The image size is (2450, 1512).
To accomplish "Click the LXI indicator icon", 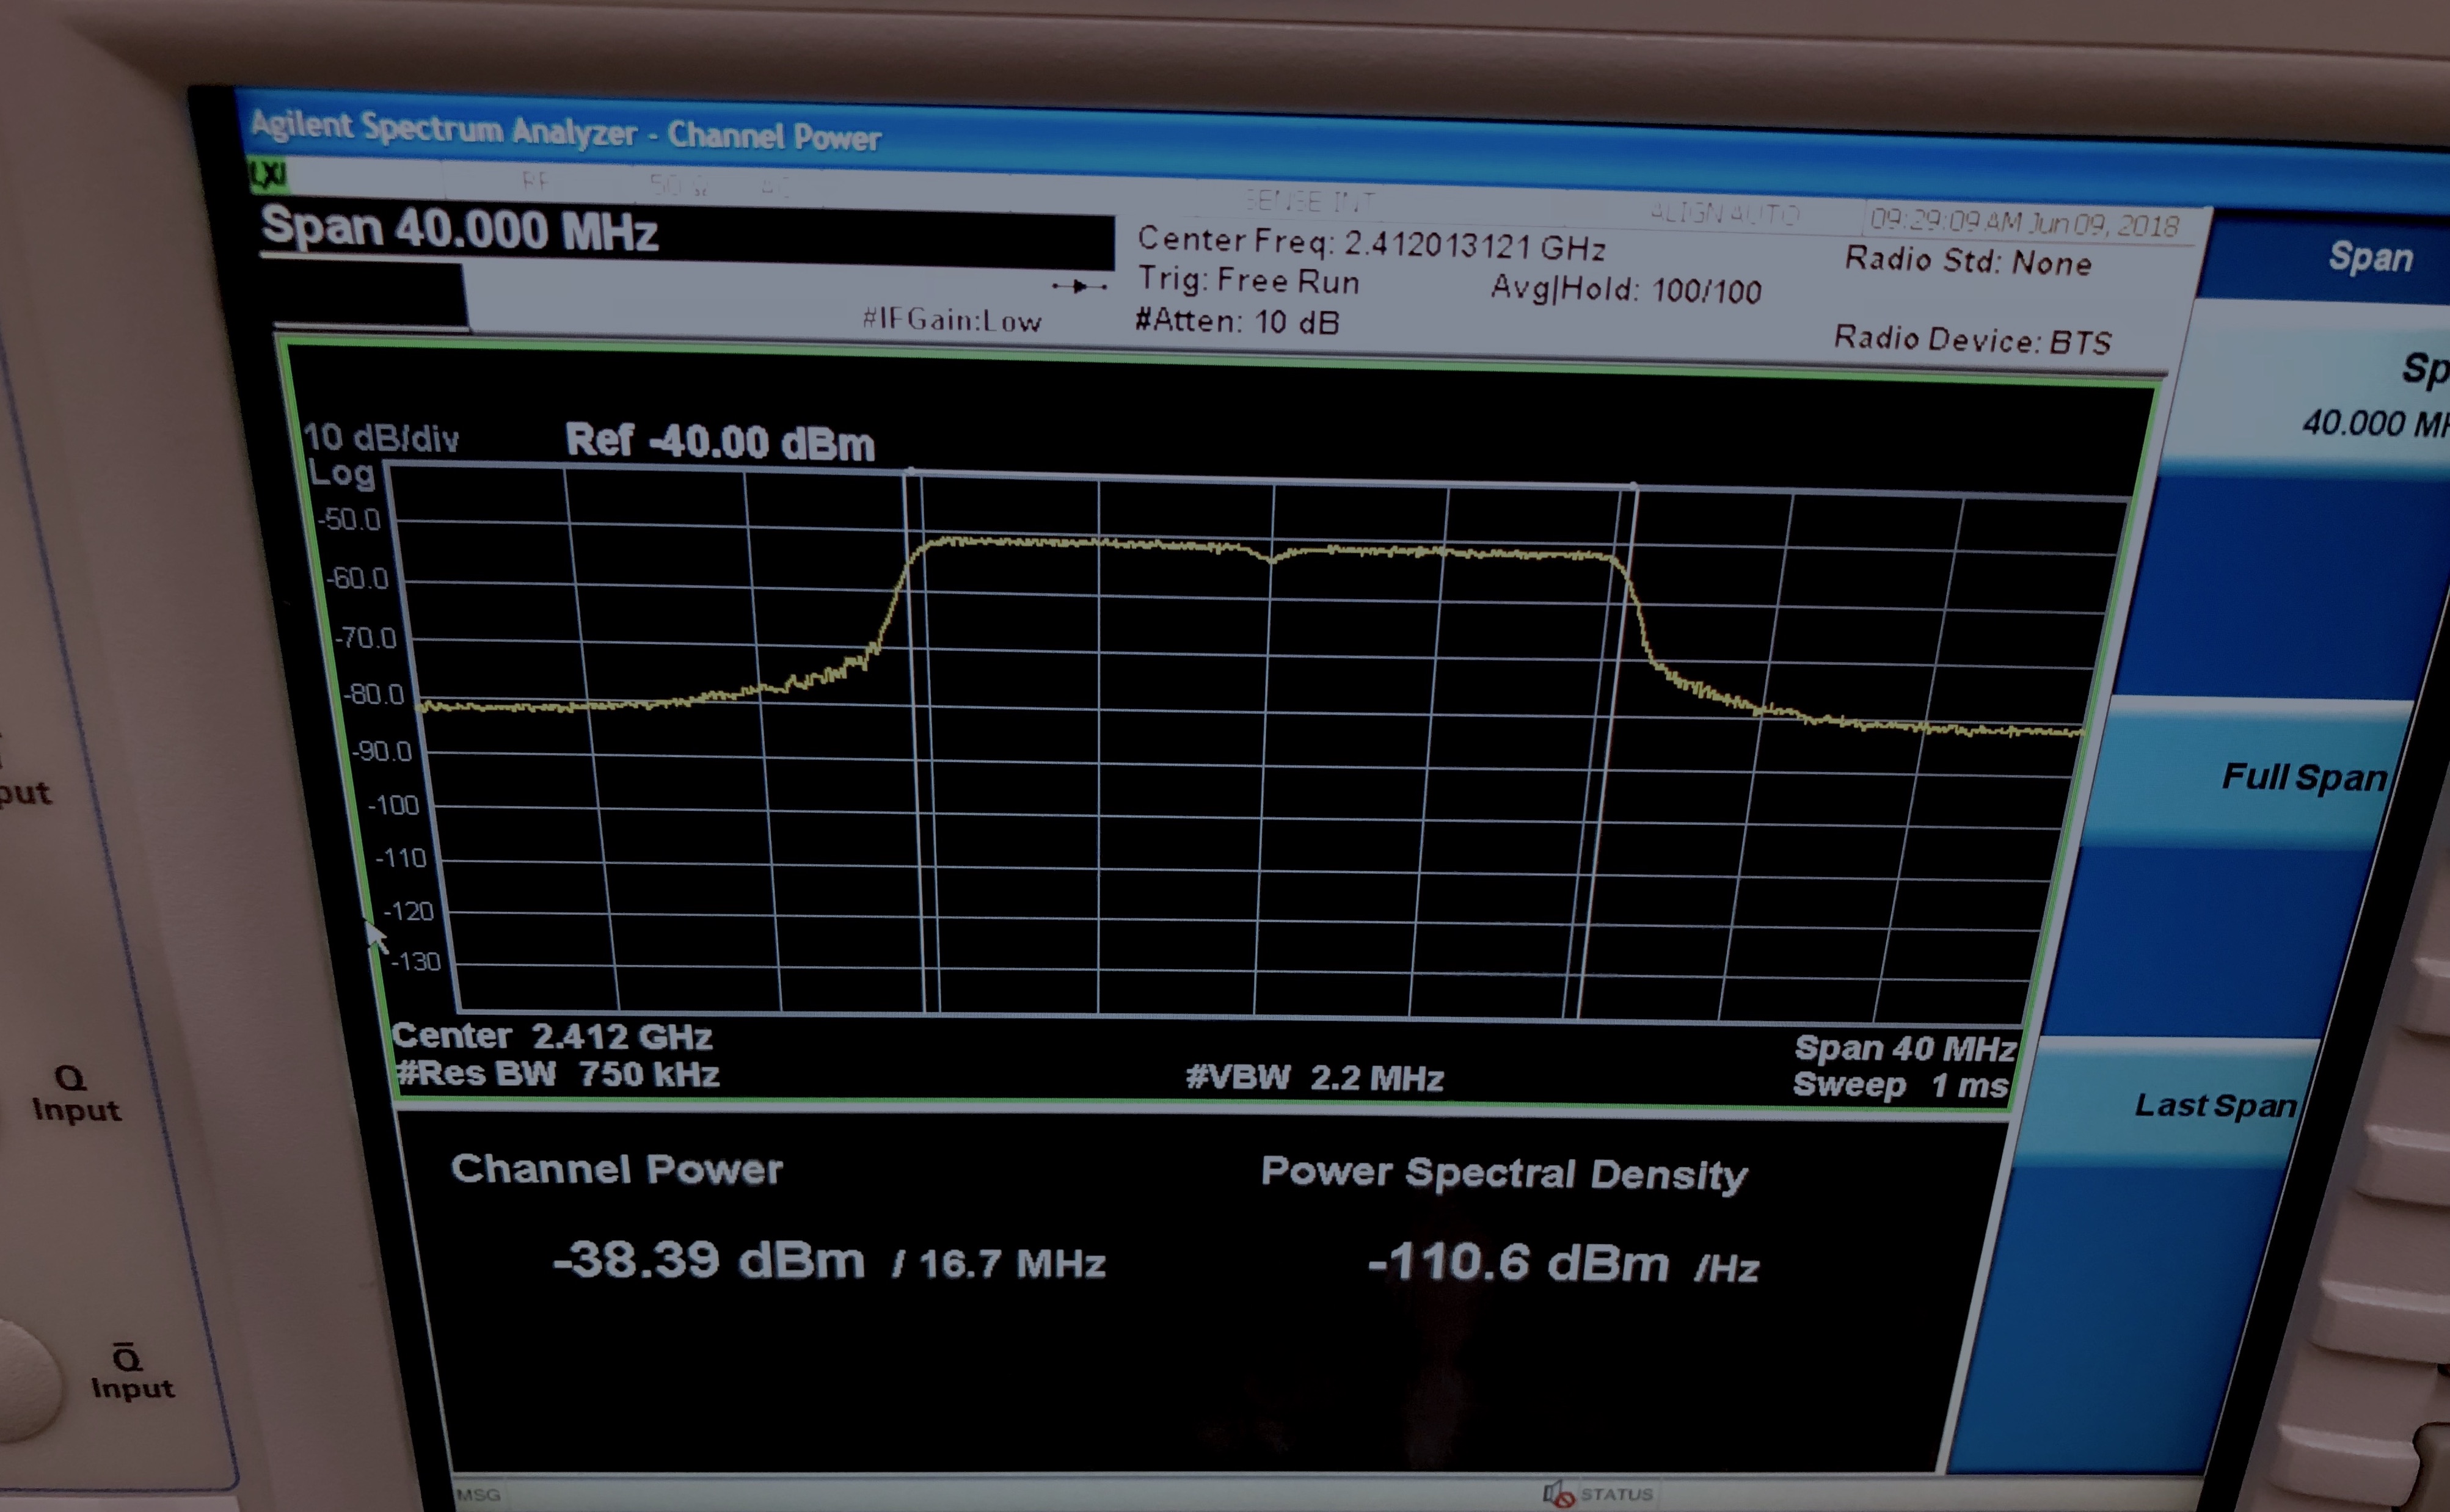I will tap(267, 175).
